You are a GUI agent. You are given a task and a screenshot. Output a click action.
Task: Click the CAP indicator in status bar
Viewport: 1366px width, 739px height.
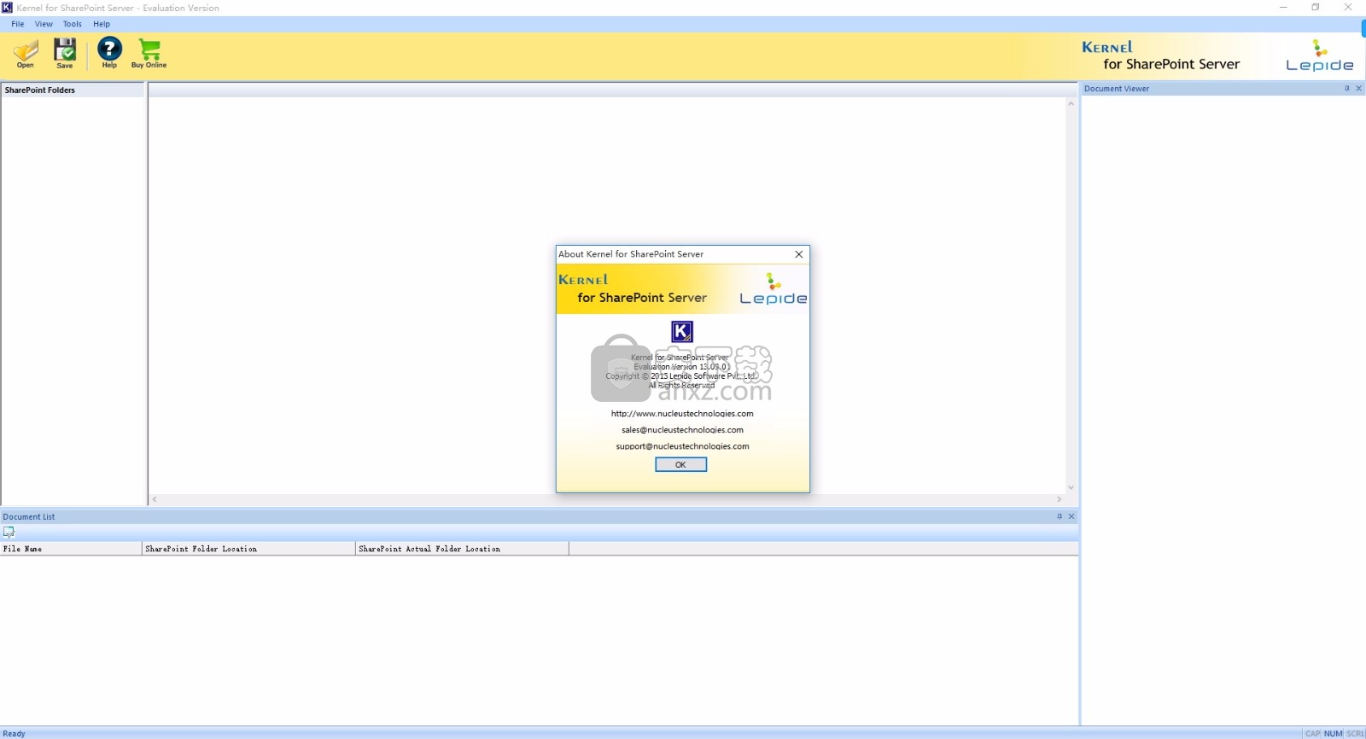point(1313,733)
